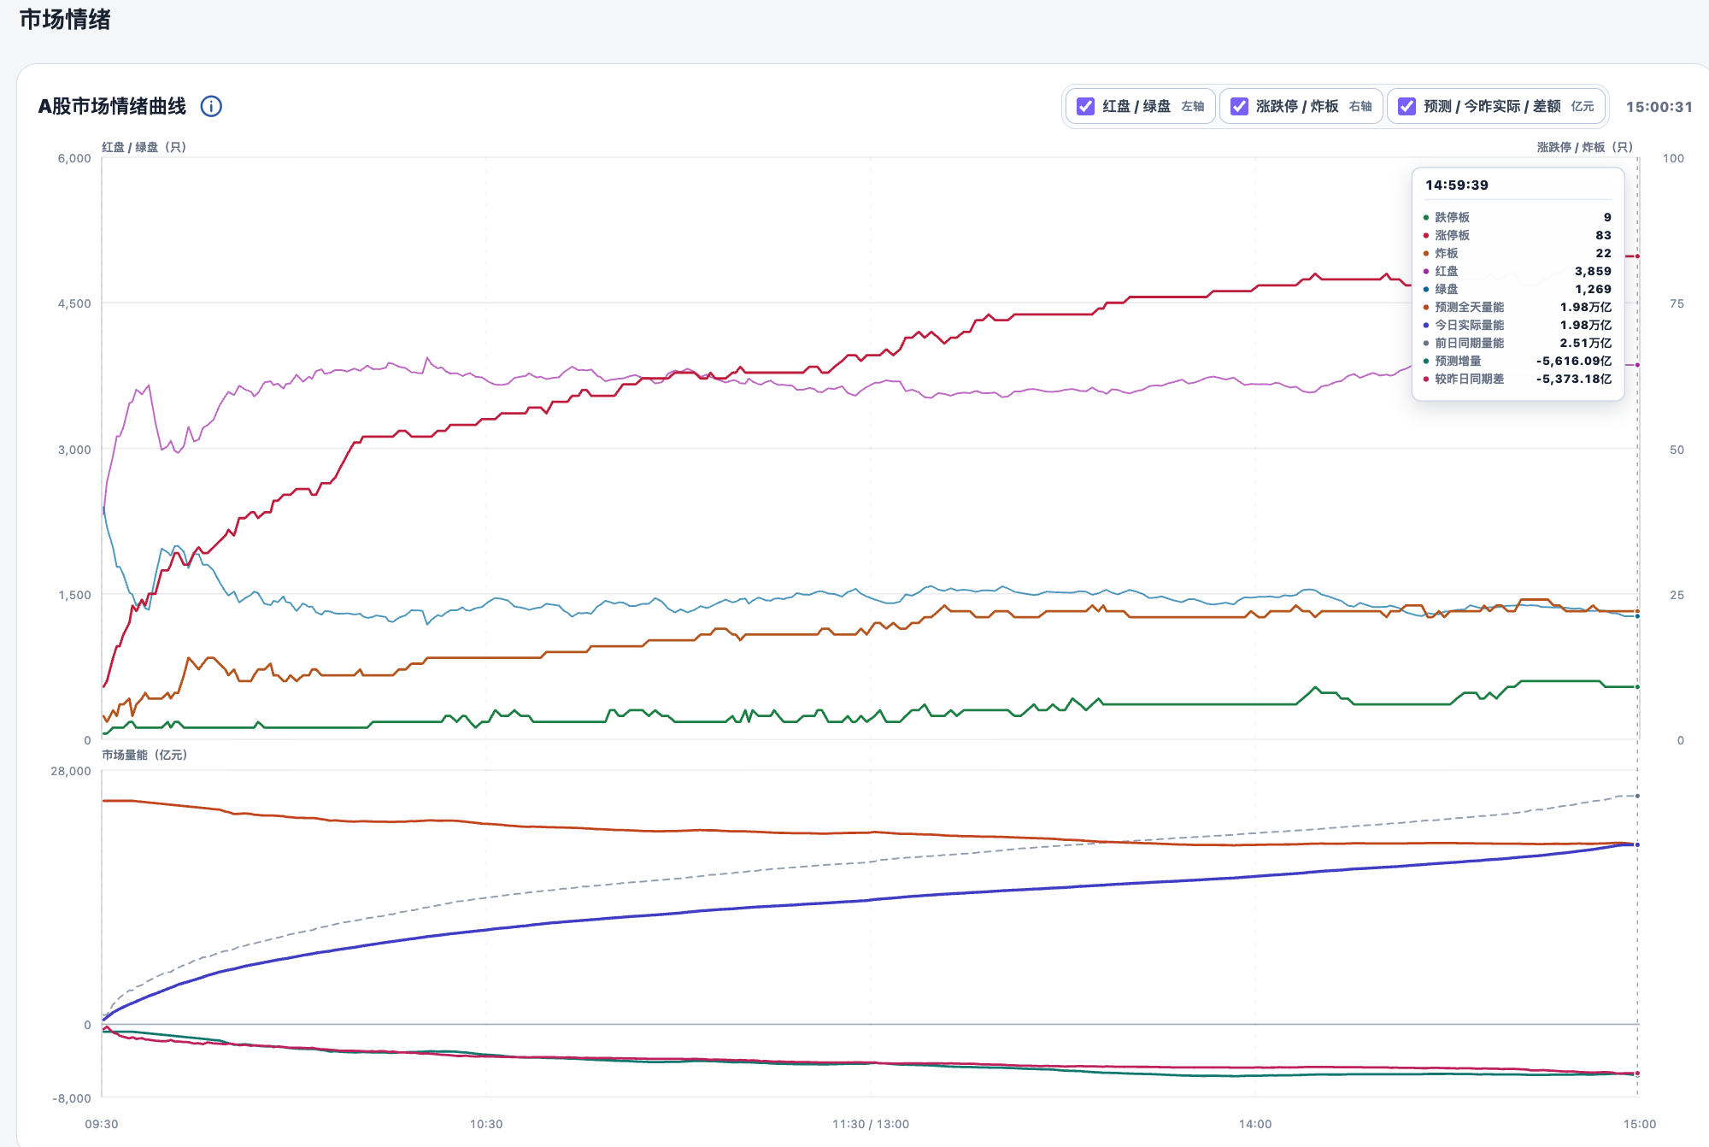The height and width of the screenshot is (1147, 1709).
Task: Click the 市场量能（亿元） axis title
Action: click(144, 755)
